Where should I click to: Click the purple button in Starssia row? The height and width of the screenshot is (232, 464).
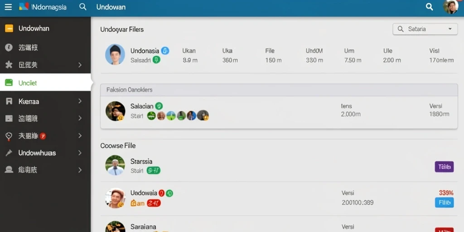444,167
